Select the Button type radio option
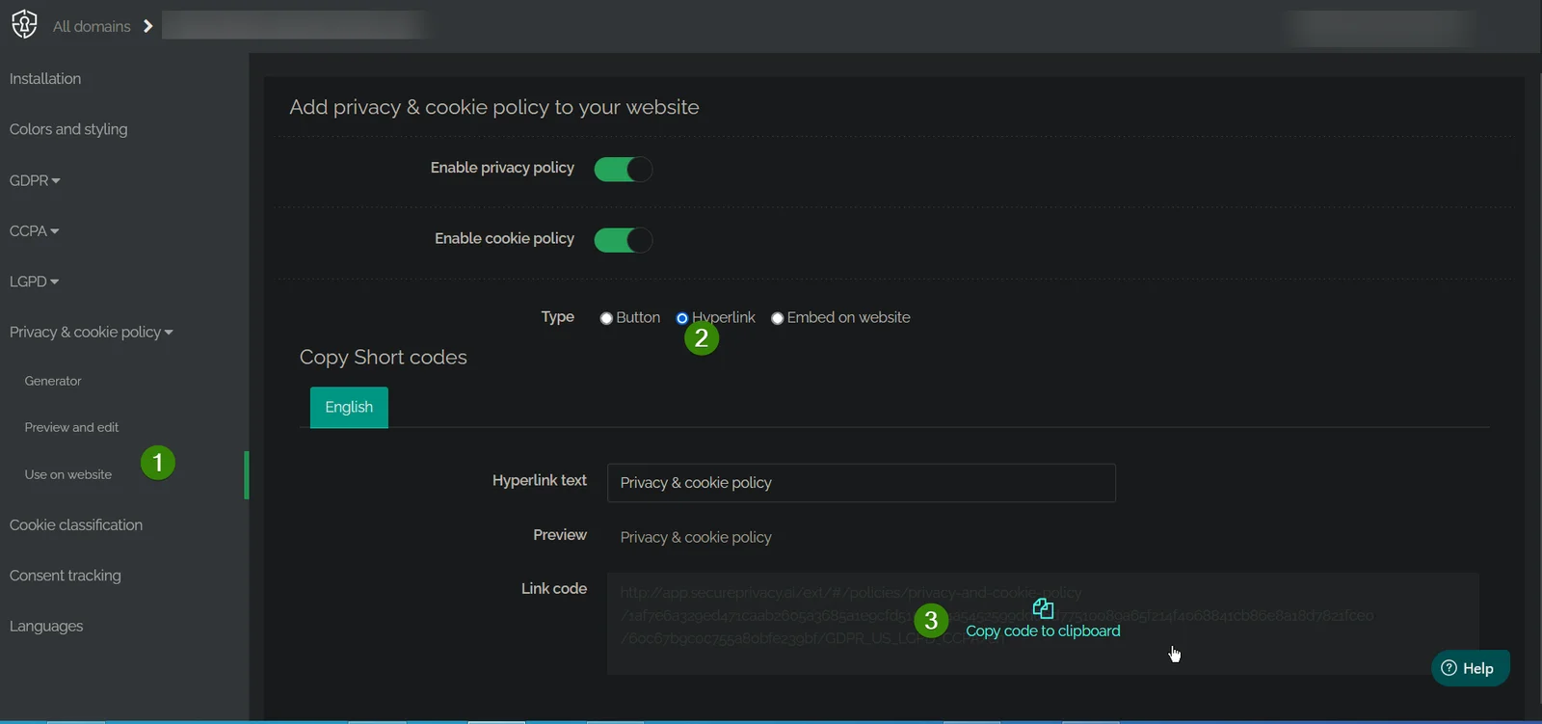1542x724 pixels. (x=606, y=318)
